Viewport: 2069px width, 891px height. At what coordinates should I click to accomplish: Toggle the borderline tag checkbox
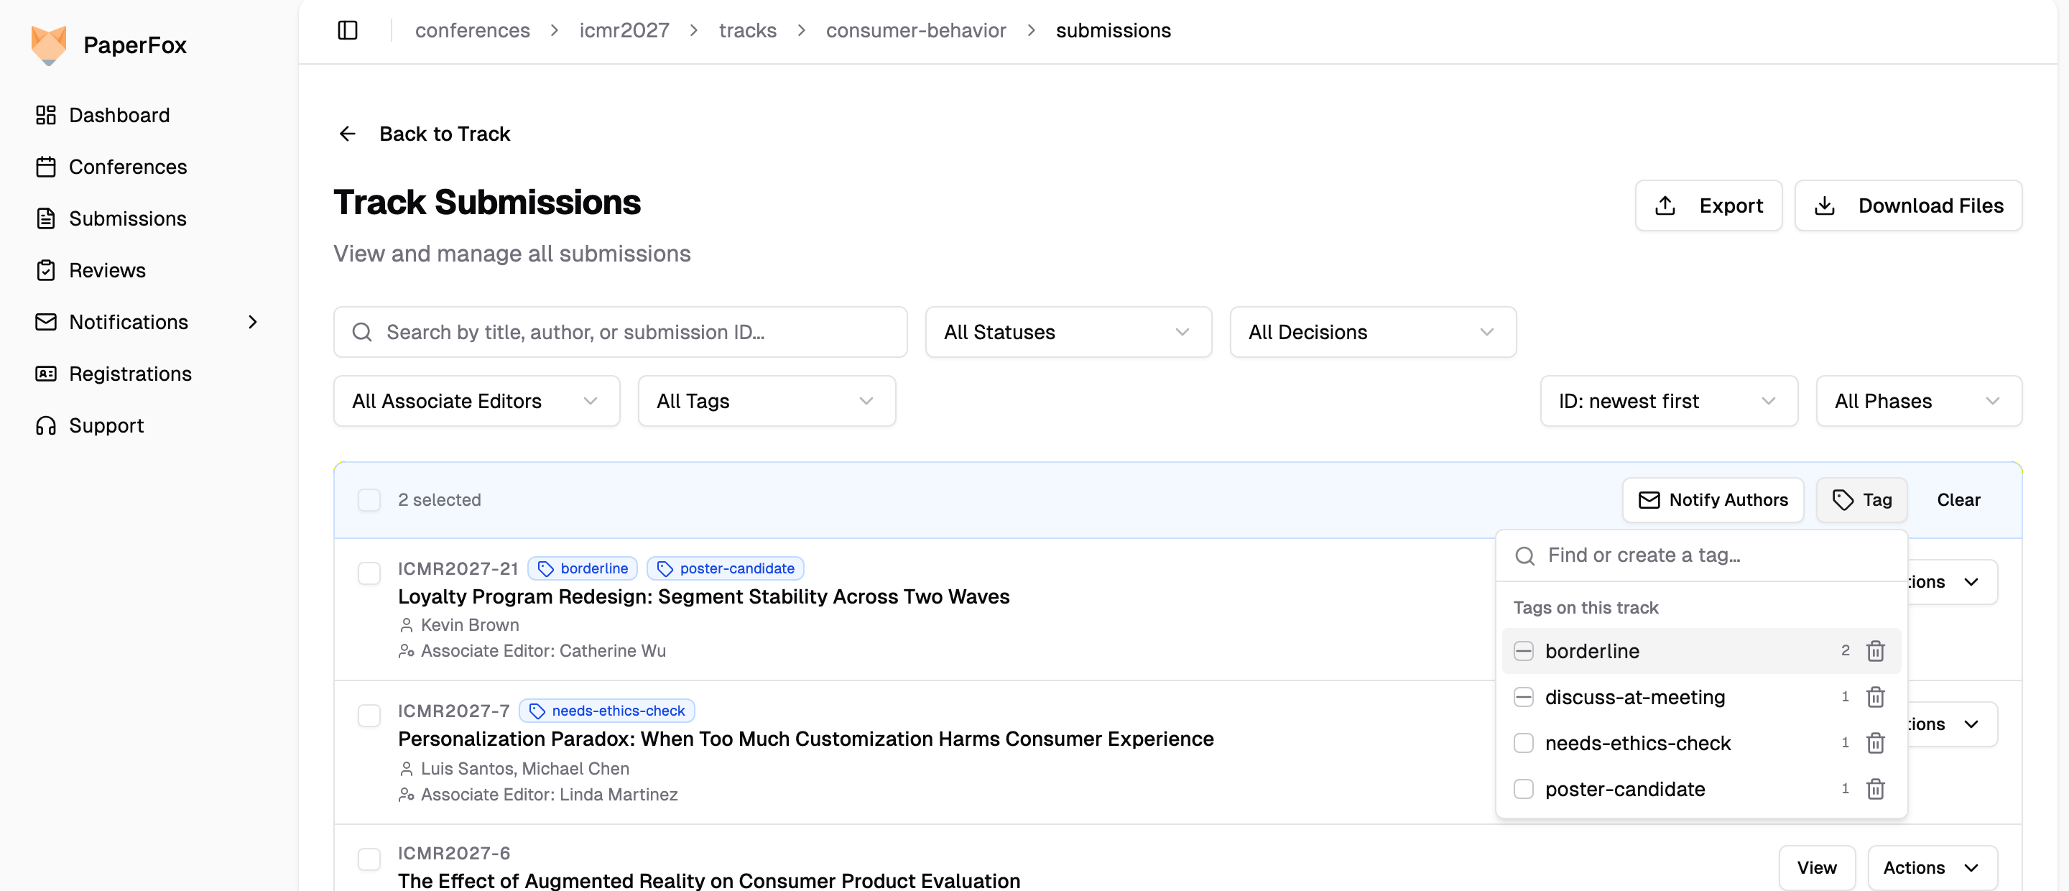(x=1524, y=651)
